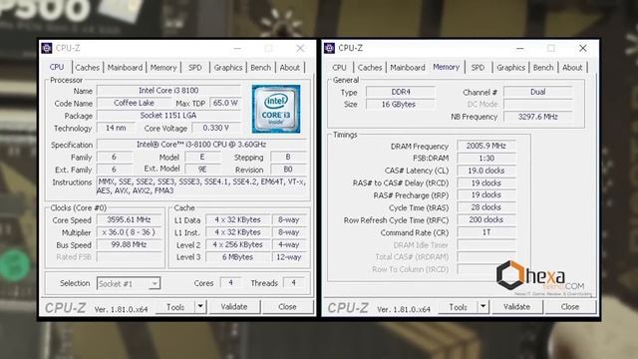The image size is (638, 359).
Task: Click the Row Refresh tRFC value 200 clocks
Action: tap(486, 219)
